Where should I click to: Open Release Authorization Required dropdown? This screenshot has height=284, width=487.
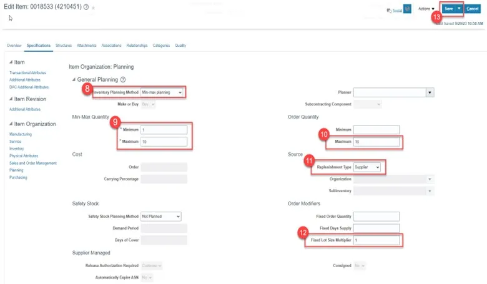152,266
